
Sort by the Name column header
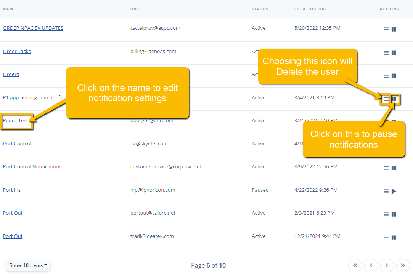10,9
